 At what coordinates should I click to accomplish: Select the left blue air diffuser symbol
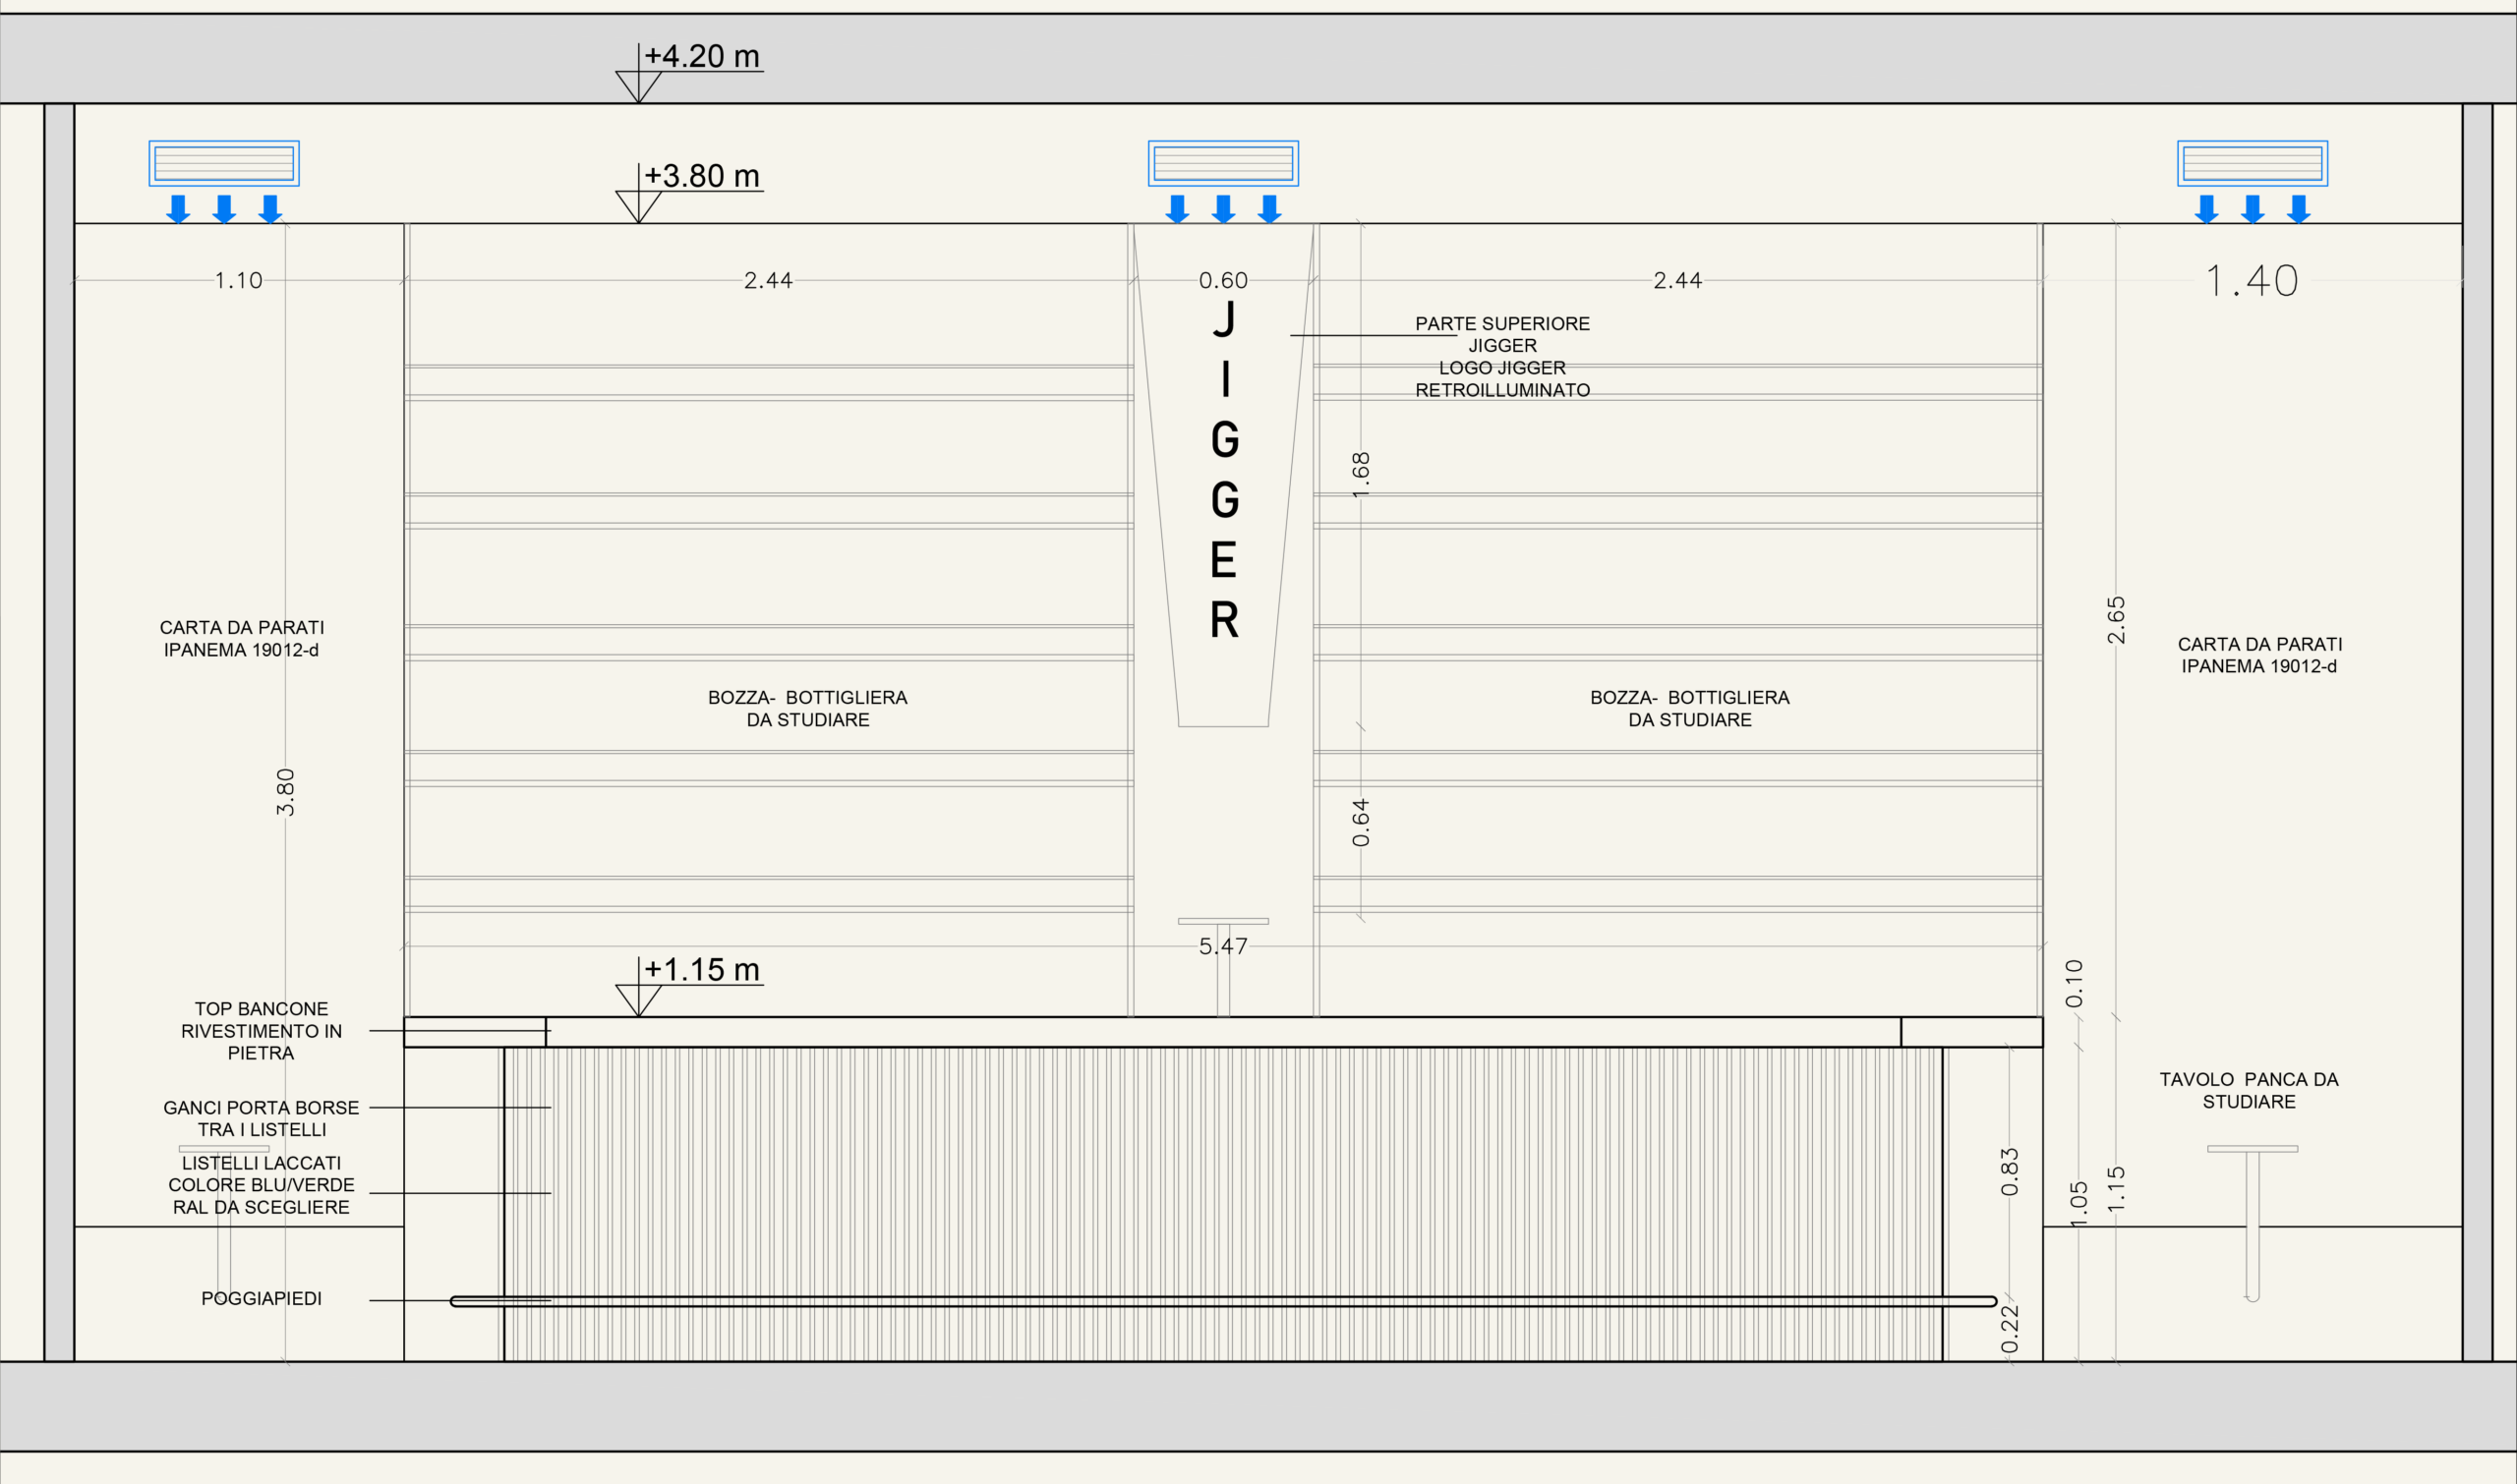tap(224, 163)
